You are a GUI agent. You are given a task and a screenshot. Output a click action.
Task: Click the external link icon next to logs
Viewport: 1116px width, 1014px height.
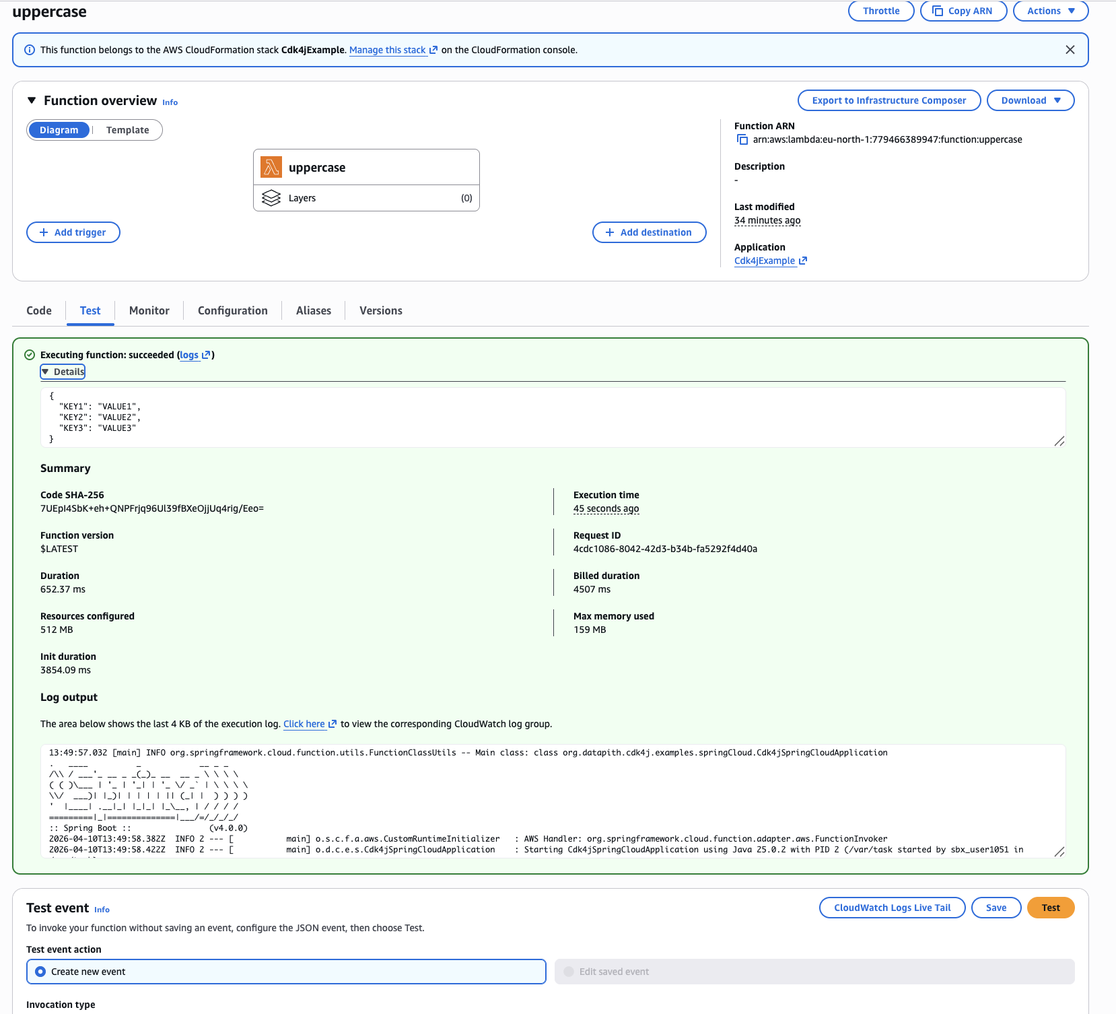tap(206, 355)
